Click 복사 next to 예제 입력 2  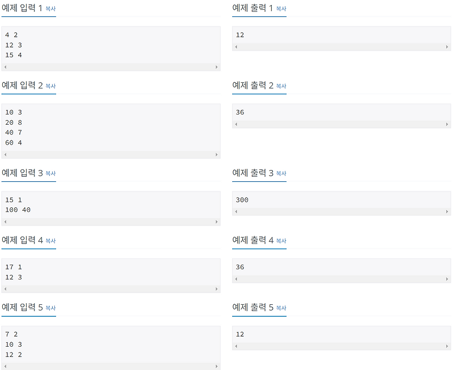point(50,86)
